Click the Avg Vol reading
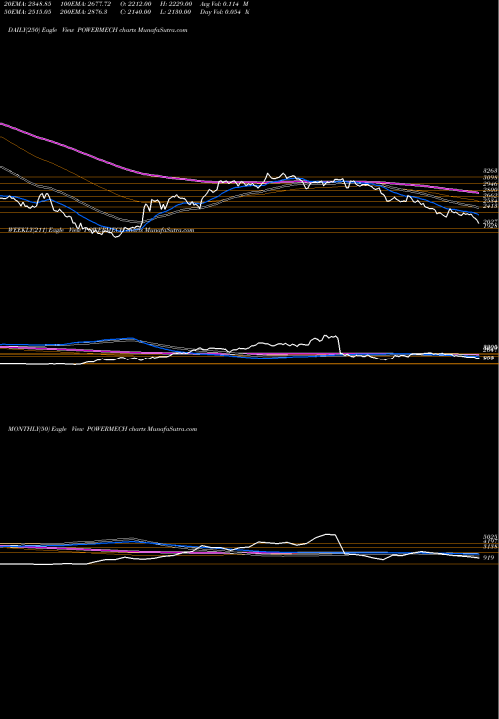 (224, 4)
